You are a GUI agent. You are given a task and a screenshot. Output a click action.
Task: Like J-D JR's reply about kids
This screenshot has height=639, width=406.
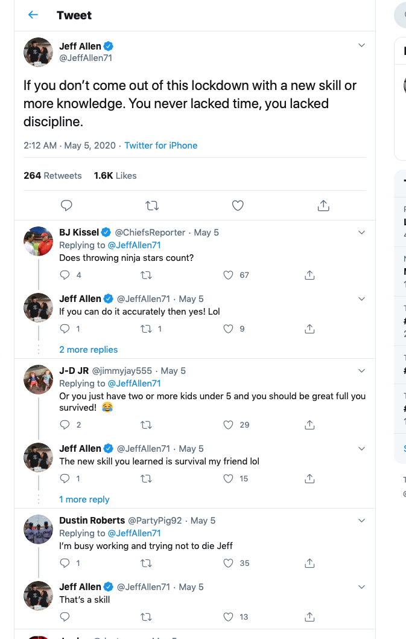click(228, 425)
